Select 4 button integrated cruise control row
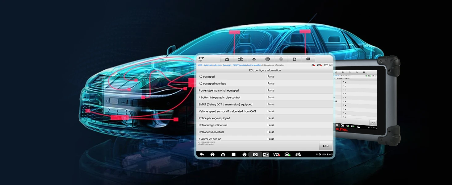This screenshot has height=185, width=452. click(265, 97)
